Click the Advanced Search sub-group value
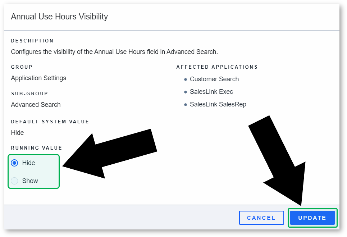Image resolution: width=347 pixels, height=237 pixels. click(36, 104)
